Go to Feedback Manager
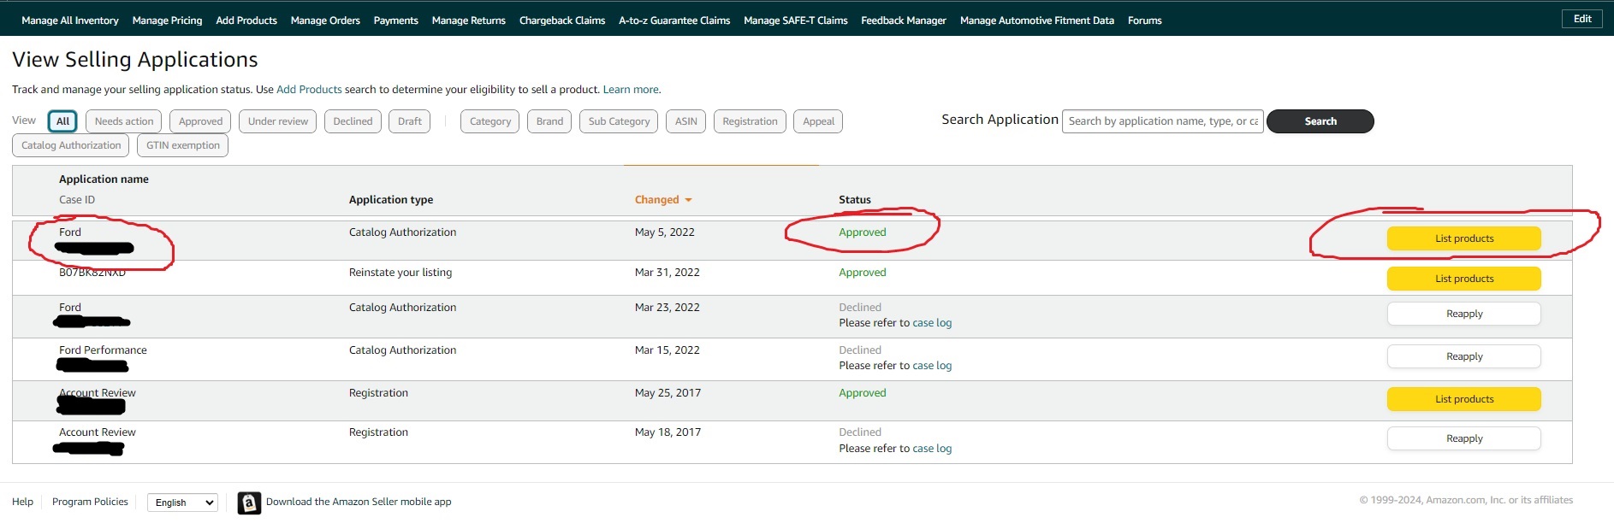Image resolution: width=1614 pixels, height=529 pixels. pyautogui.click(x=904, y=21)
